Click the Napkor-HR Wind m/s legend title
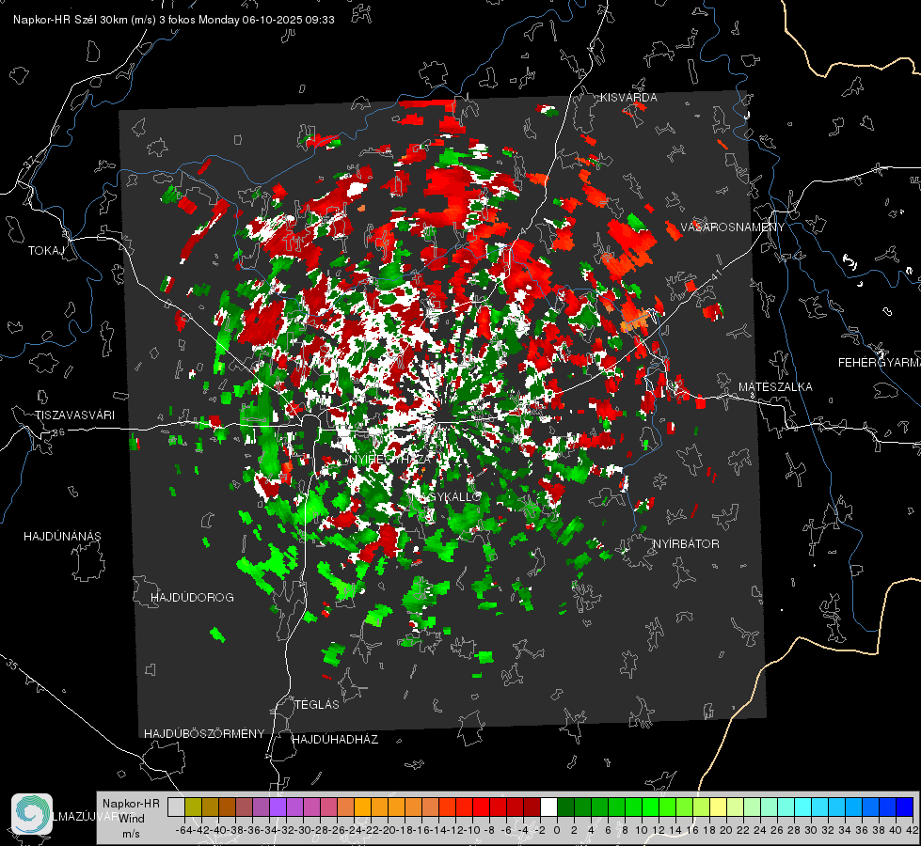921x846 pixels. (x=131, y=818)
